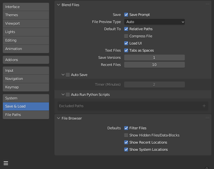The height and width of the screenshot is (169, 214).
Task: Click the Recent Files number field
Action: click(154, 65)
